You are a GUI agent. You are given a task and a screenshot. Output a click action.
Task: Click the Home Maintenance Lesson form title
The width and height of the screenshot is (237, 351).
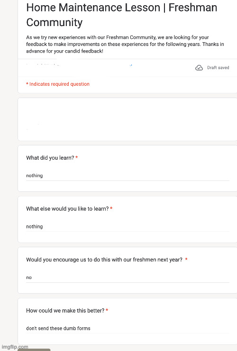point(122,15)
